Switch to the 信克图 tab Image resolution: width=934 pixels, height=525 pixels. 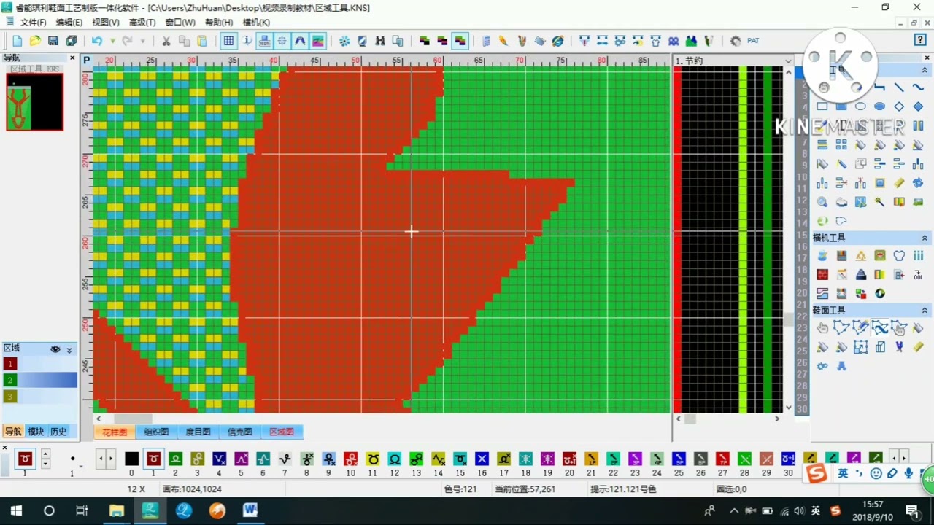(239, 432)
